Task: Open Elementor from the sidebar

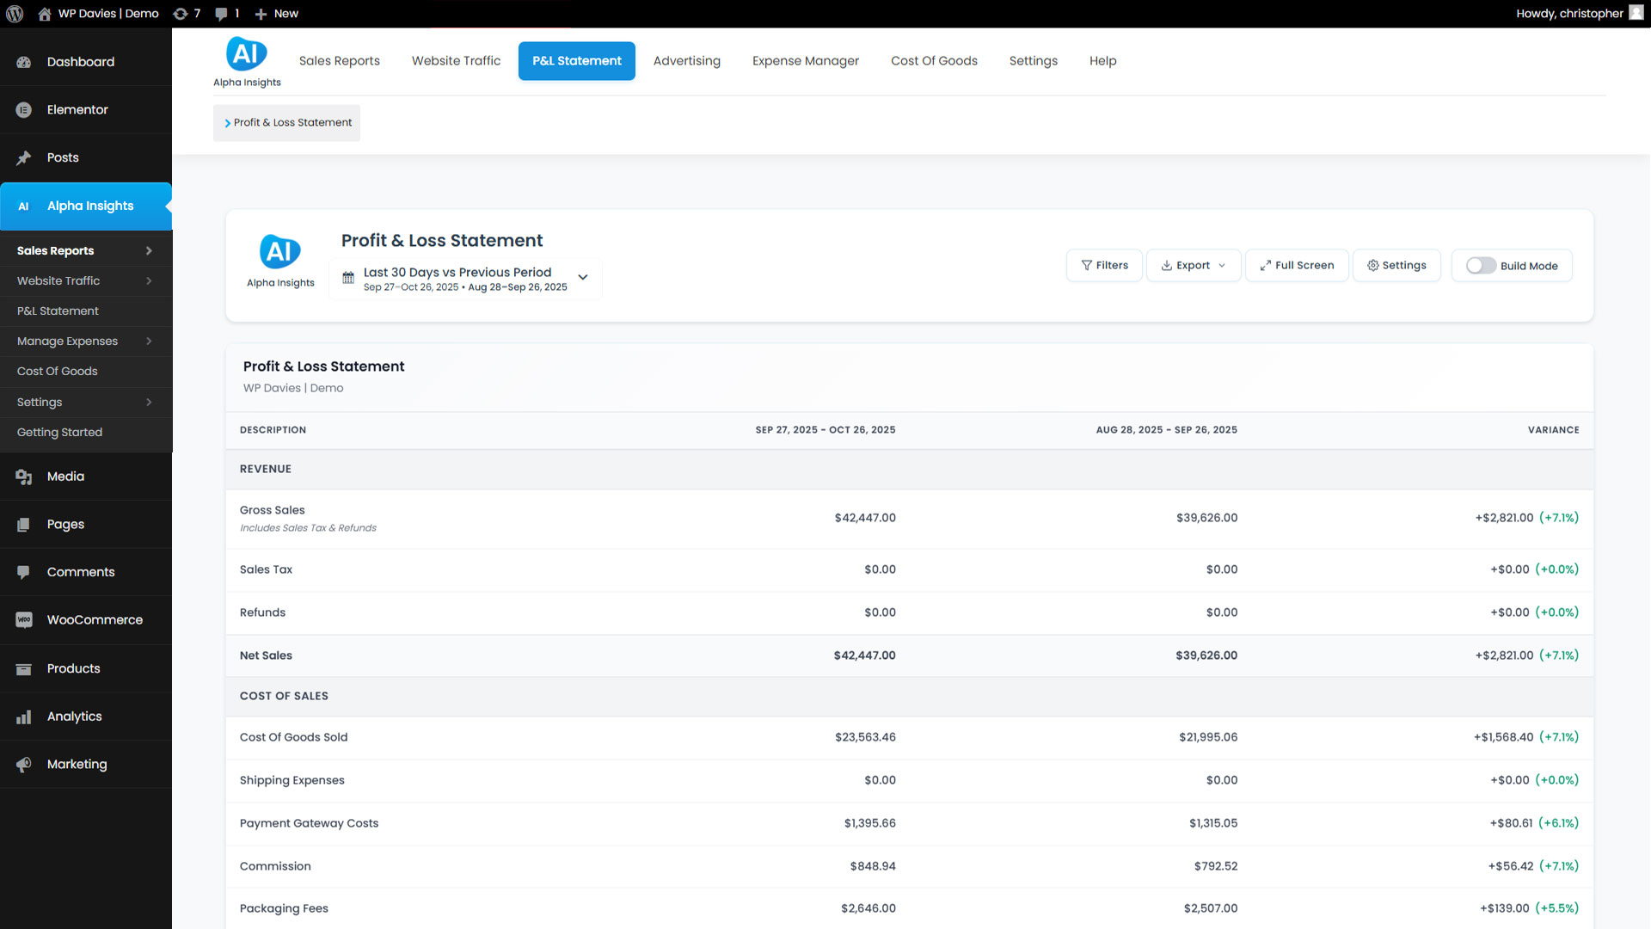Action: coord(77,110)
